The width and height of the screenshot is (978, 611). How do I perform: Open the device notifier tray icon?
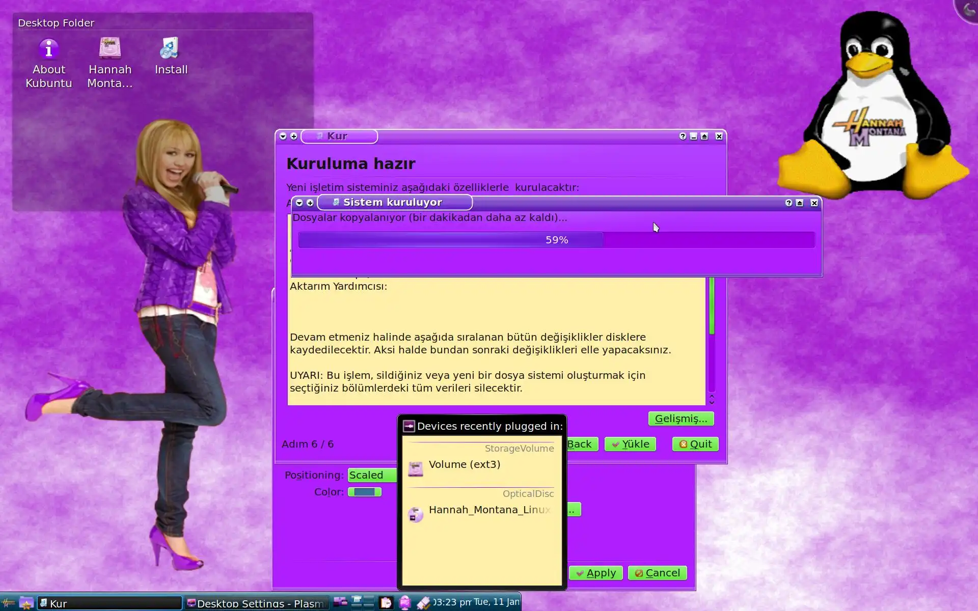pos(405,603)
